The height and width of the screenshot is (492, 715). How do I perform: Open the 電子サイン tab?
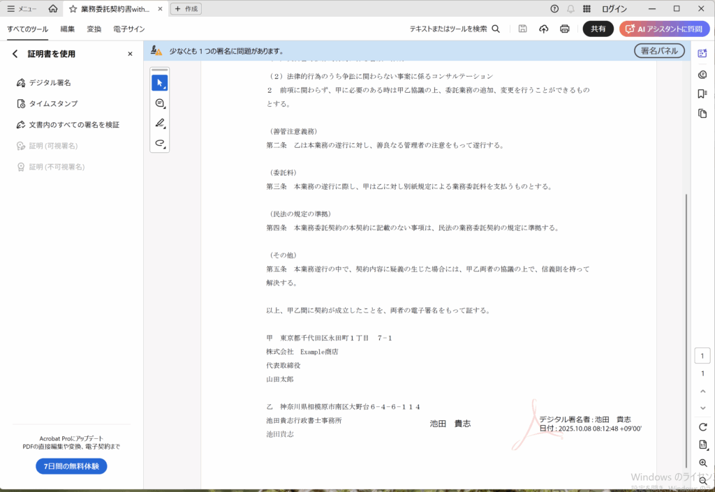click(129, 29)
